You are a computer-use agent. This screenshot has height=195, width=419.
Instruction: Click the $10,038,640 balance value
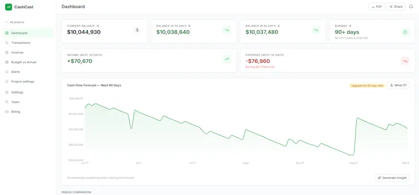[173, 32]
